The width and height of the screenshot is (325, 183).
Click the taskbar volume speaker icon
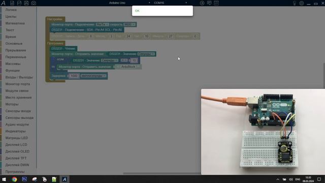[x=291, y=179]
